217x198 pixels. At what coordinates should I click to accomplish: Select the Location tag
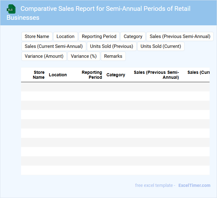coord(65,36)
